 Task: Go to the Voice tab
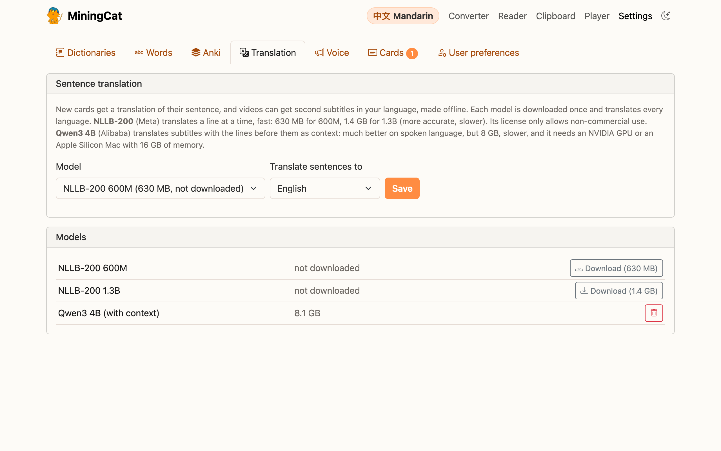[x=332, y=52]
